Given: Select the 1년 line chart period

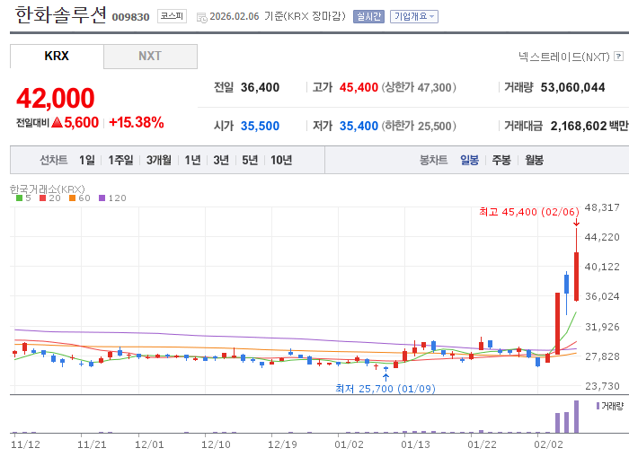Looking at the screenshot, I should coord(192,161).
